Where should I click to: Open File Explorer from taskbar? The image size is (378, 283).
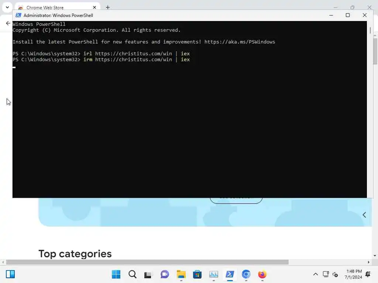[181, 274]
